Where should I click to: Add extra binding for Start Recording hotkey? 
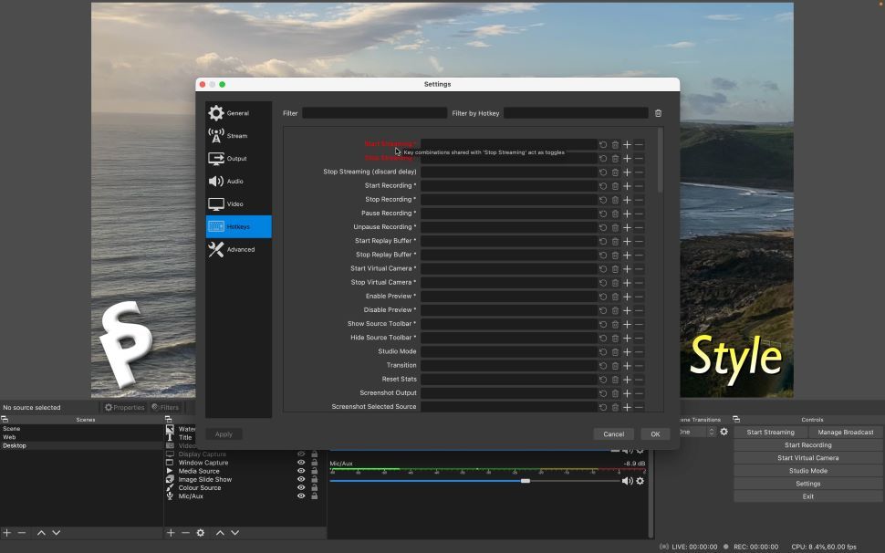pyautogui.click(x=627, y=185)
